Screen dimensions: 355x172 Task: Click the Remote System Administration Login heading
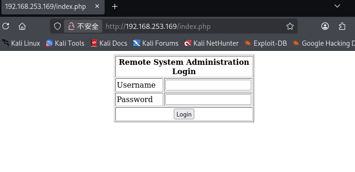coord(184,67)
